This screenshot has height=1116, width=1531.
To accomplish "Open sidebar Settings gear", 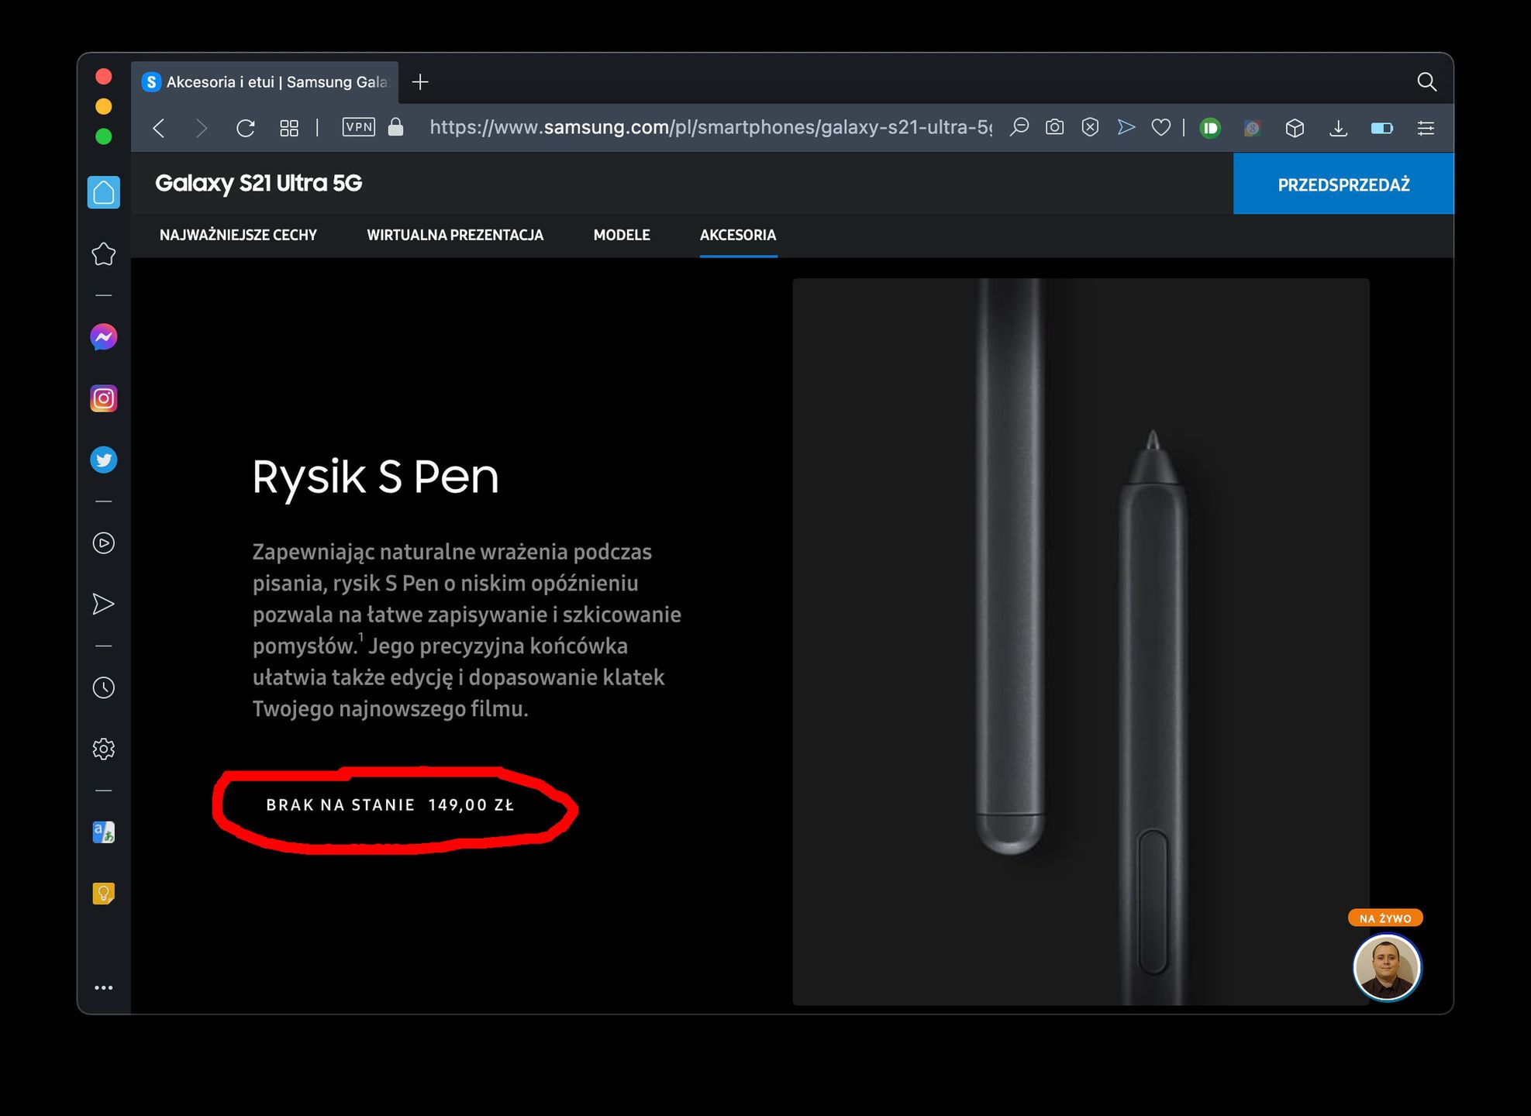I will click(103, 749).
